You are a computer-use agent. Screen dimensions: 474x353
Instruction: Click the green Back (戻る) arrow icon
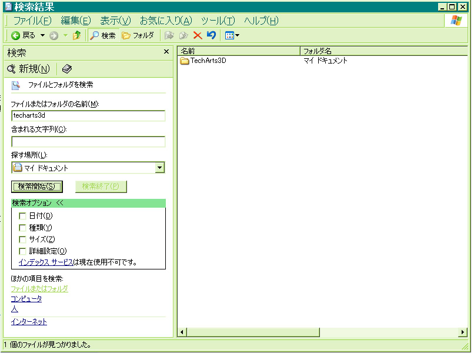pyautogui.click(x=16, y=35)
